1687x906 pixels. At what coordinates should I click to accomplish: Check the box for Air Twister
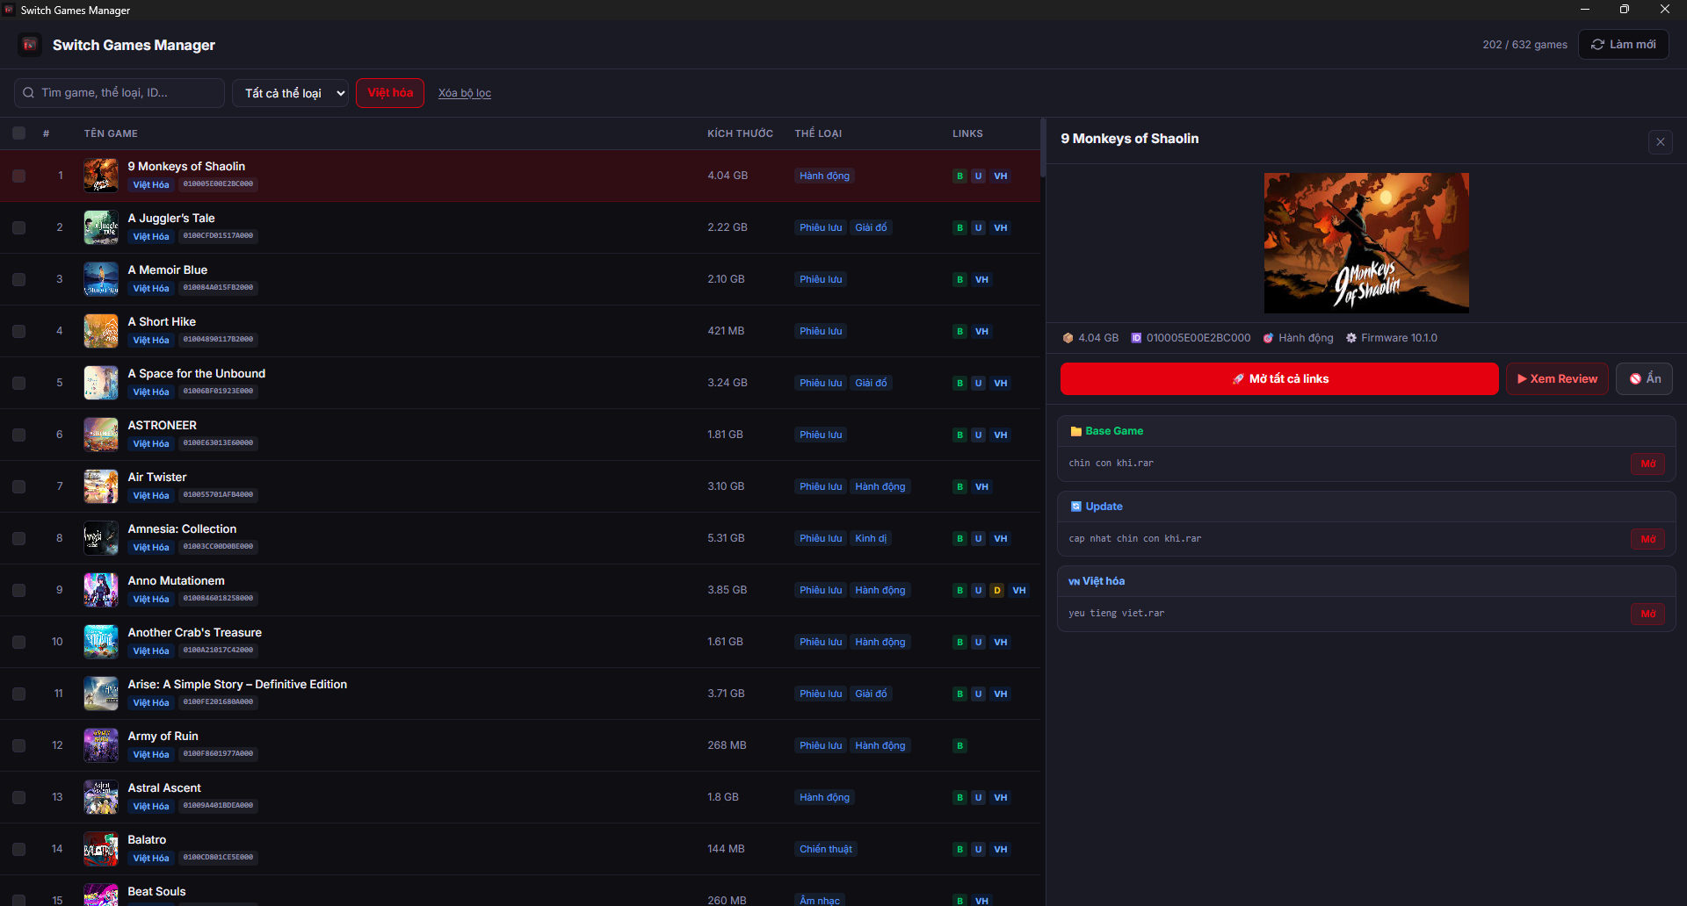tap(18, 486)
